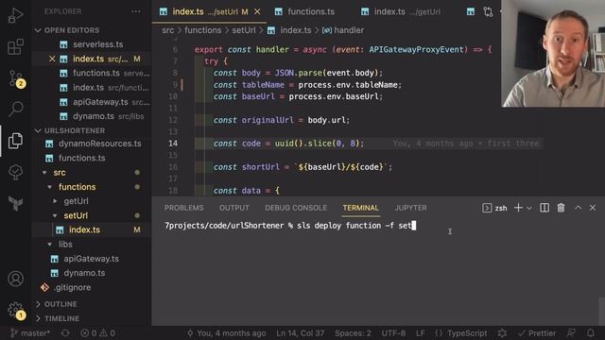Screen dimensions: 605x340
Task: Open Source Control with 2 changes
Action: coord(16,78)
